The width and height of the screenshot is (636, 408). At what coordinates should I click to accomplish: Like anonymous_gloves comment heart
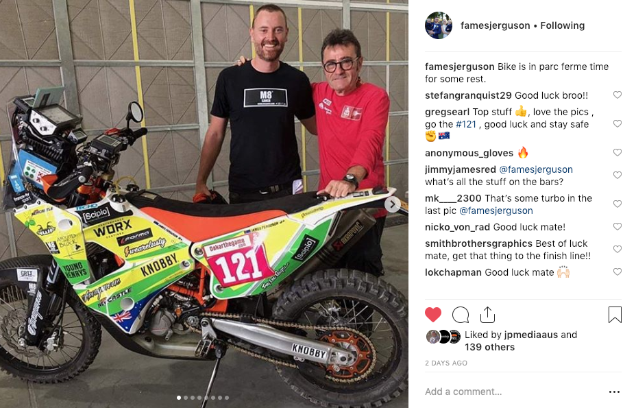617,153
